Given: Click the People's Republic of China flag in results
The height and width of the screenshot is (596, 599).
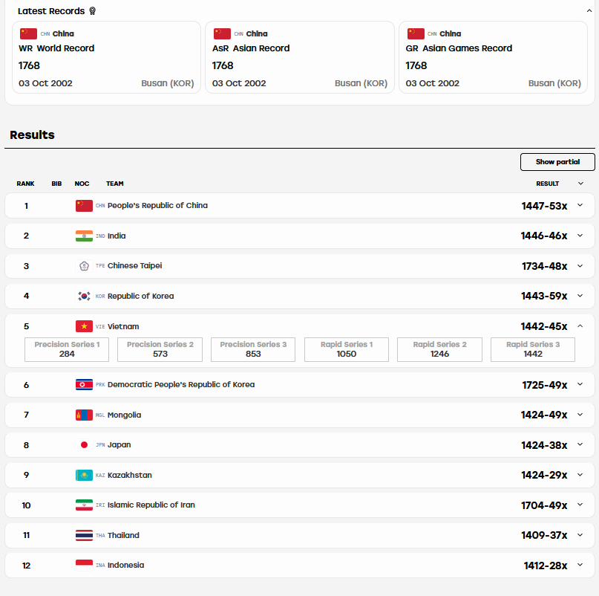Looking at the screenshot, I should [84, 206].
